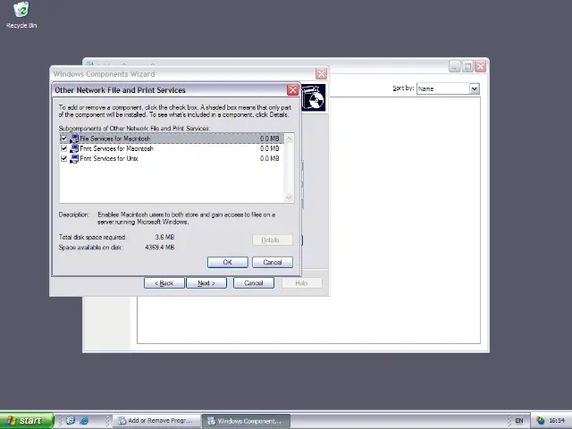
Task: Click the EN language indicator in taskbar
Action: coord(518,420)
